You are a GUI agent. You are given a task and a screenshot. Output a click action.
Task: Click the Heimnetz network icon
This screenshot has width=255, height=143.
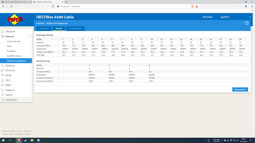(x=3, y=70)
